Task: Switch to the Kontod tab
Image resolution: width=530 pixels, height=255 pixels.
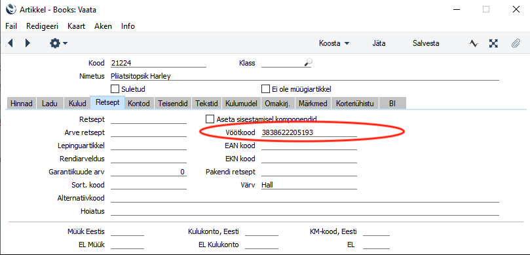Action: coord(139,104)
